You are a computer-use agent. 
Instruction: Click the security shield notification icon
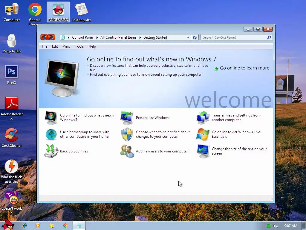[127, 134]
